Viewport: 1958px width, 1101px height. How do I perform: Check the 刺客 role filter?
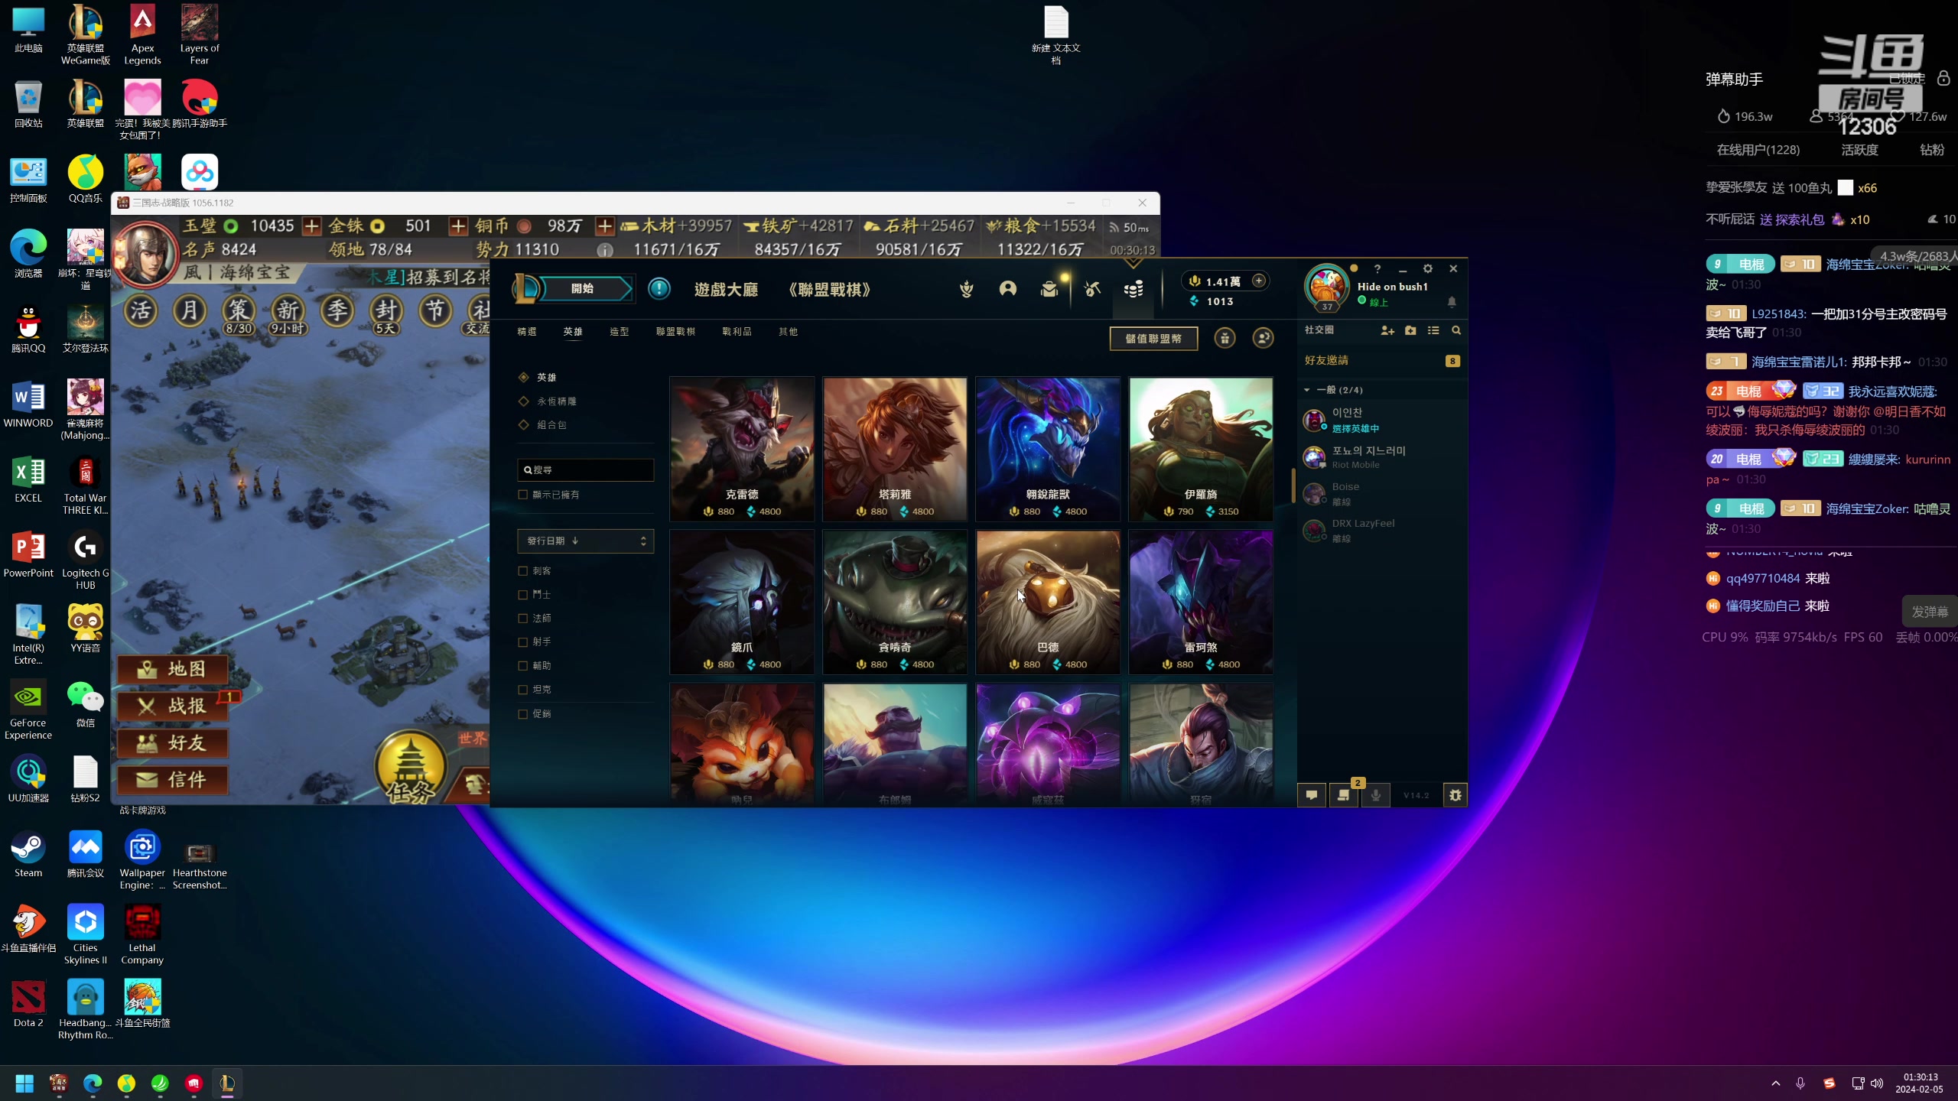(x=523, y=571)
